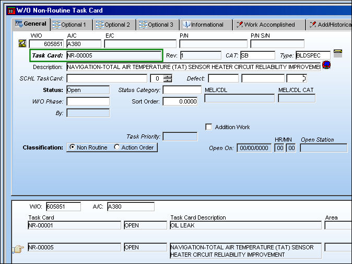The image size is (352, 264).
Task: Click the Description field text
Action: (x=194, y=67)
